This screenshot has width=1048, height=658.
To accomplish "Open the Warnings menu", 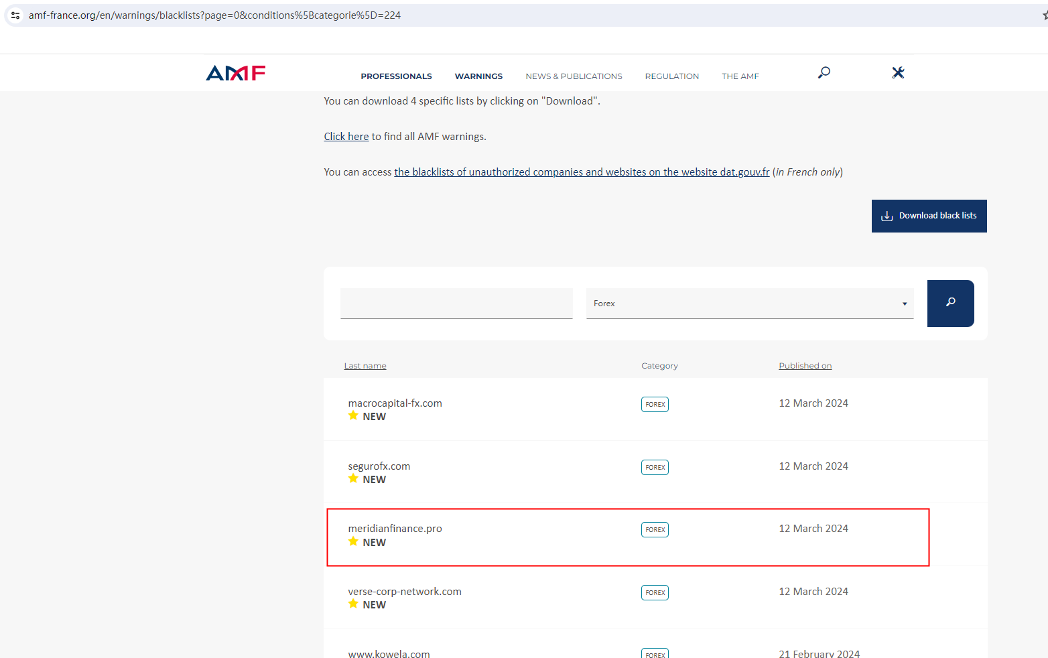I will click(478, 76).
